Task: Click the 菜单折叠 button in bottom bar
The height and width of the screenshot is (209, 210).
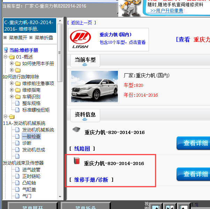Action: tap(86, 206)
